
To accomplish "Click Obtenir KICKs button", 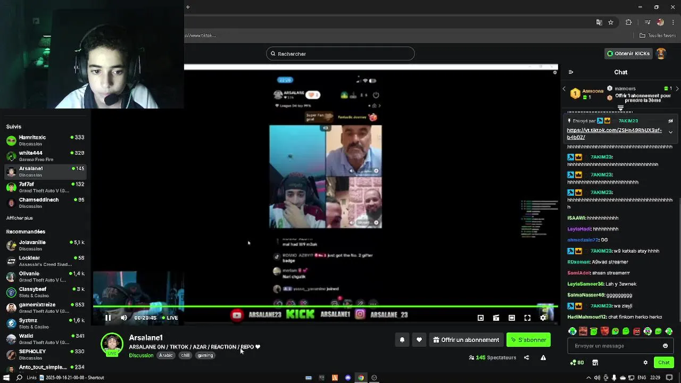I will point(628,54).
